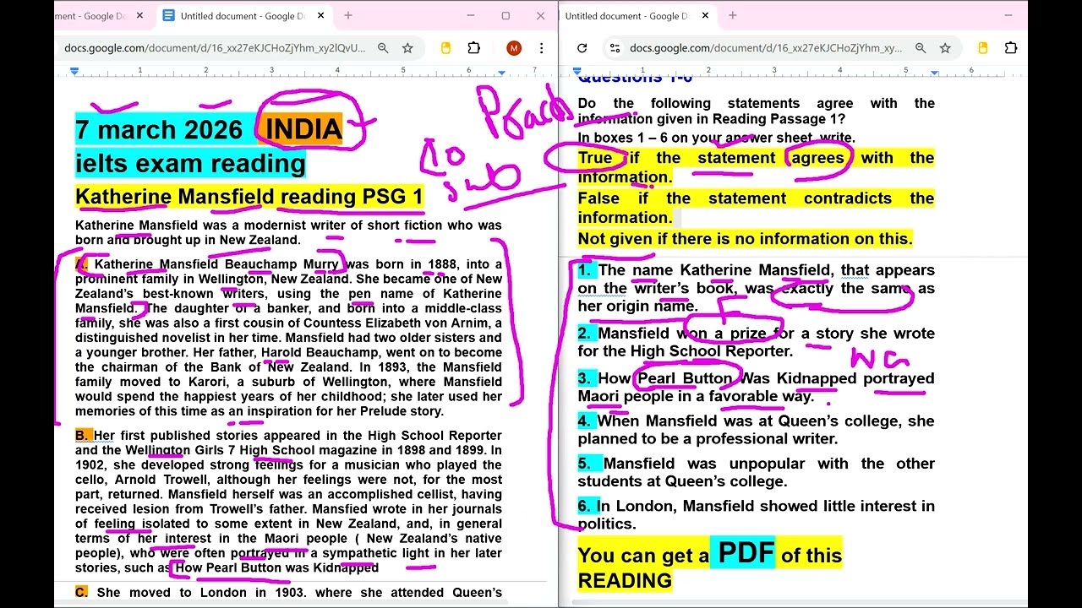
Task: Click paragraph marker 'A.' in the left document
Action: [x=83, y=264]
